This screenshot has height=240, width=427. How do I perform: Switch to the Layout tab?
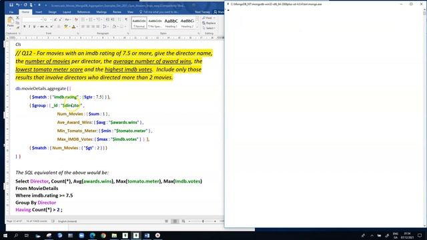[x=67, y=12]
